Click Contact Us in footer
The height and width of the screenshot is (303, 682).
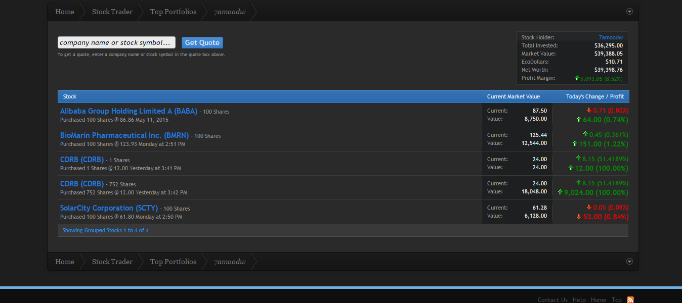[x=552, y=300]
